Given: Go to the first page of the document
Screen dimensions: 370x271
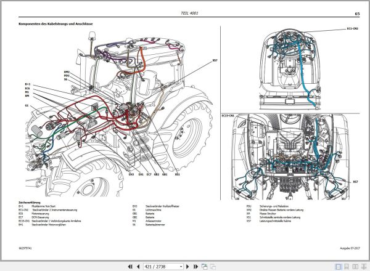Looking at the screenshot, I should (x=129, y=267).
